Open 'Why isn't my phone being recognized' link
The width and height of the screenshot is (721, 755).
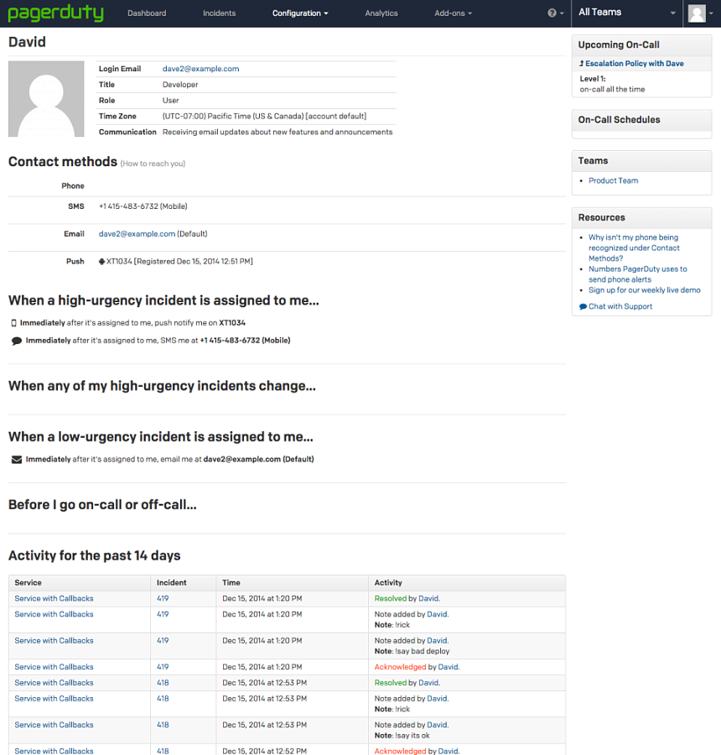point(635,248)
